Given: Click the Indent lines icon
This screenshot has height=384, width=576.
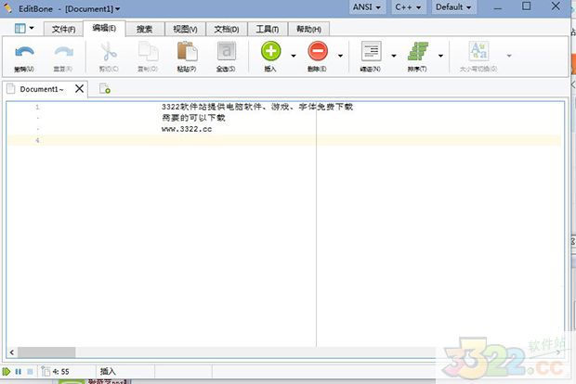Looking at the screenshot, I should 371,51.
